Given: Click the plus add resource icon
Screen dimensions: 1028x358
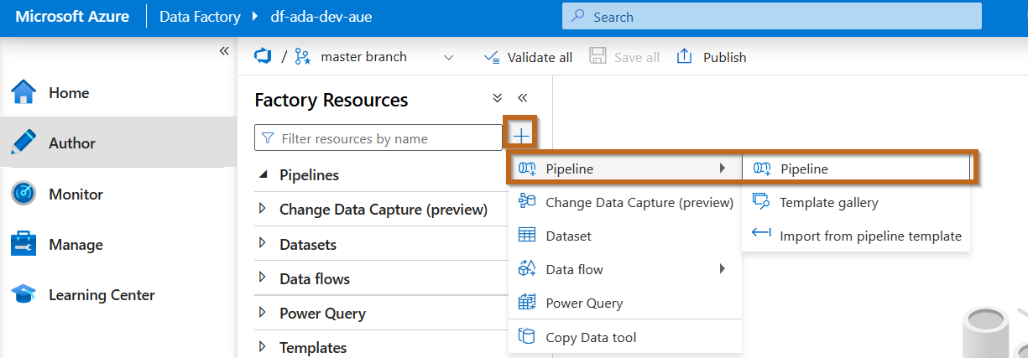Looking at the screenshot, I should tap(521, 135).
